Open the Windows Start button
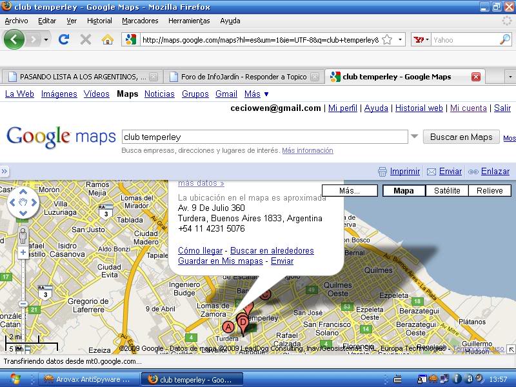 point(15,379)
